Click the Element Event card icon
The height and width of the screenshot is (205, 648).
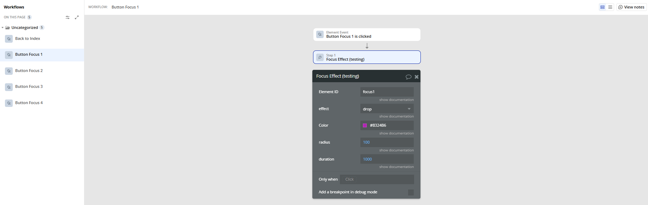[320, 35]
